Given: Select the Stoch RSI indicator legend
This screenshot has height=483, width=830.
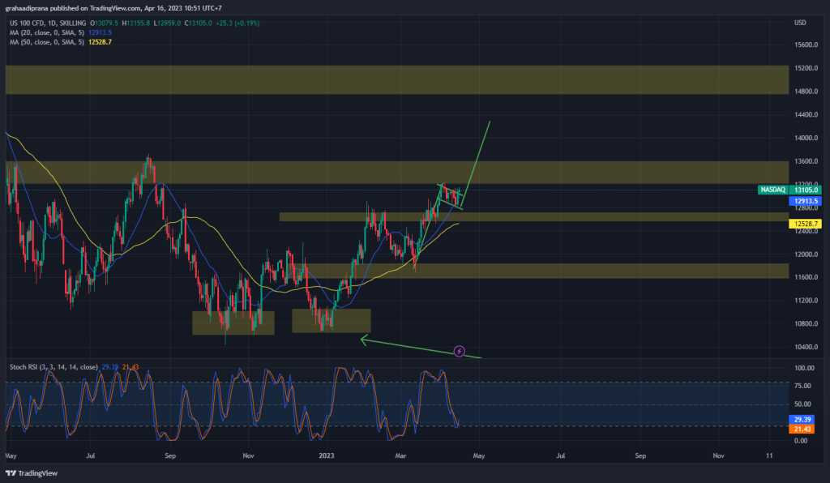Looking at the screenshot, I should (x=53, y=367).
